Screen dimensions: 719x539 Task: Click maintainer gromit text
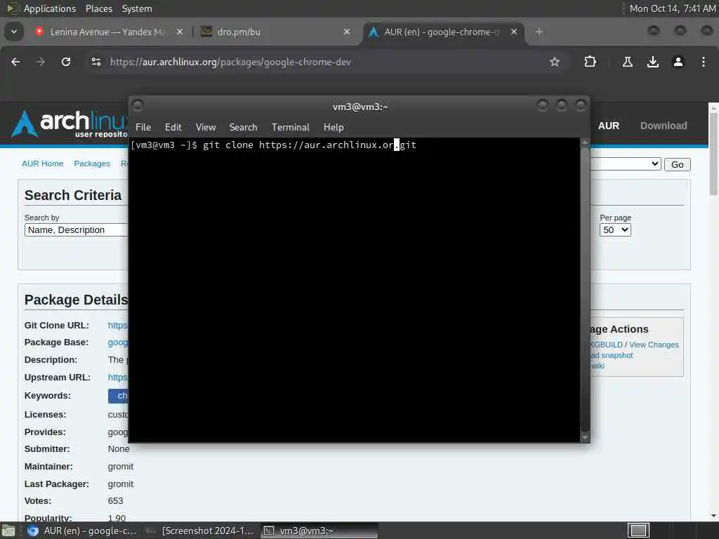[121, 467]
